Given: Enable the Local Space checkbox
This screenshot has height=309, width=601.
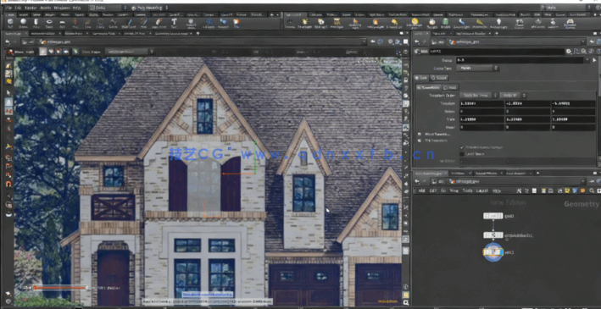Looking at the screenshot, I should click(x=462, y=154).
